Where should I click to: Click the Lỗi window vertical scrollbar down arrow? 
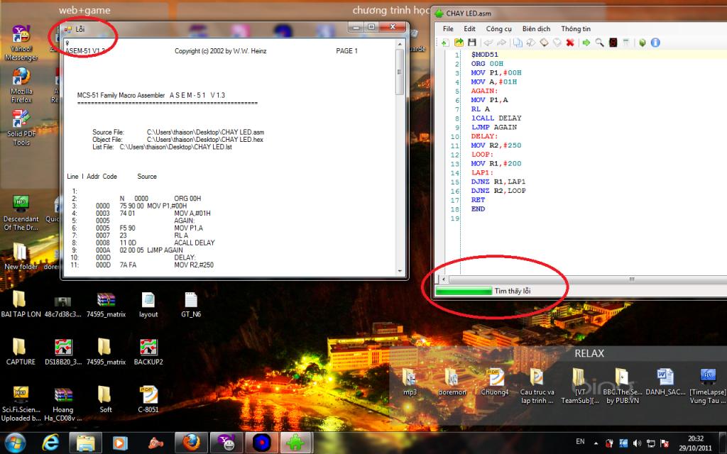point(400,272)
